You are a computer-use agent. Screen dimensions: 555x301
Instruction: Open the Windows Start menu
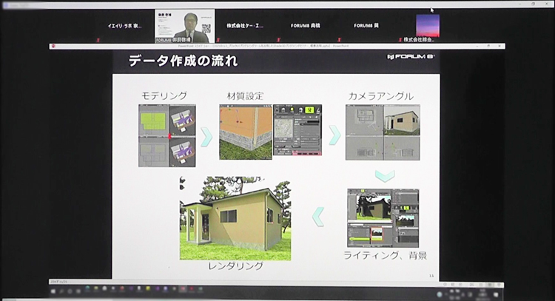(x=53, y=291)
